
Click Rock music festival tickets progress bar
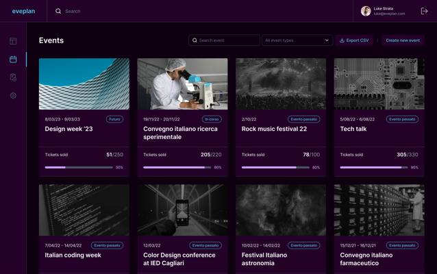click(x=275, y=168)
